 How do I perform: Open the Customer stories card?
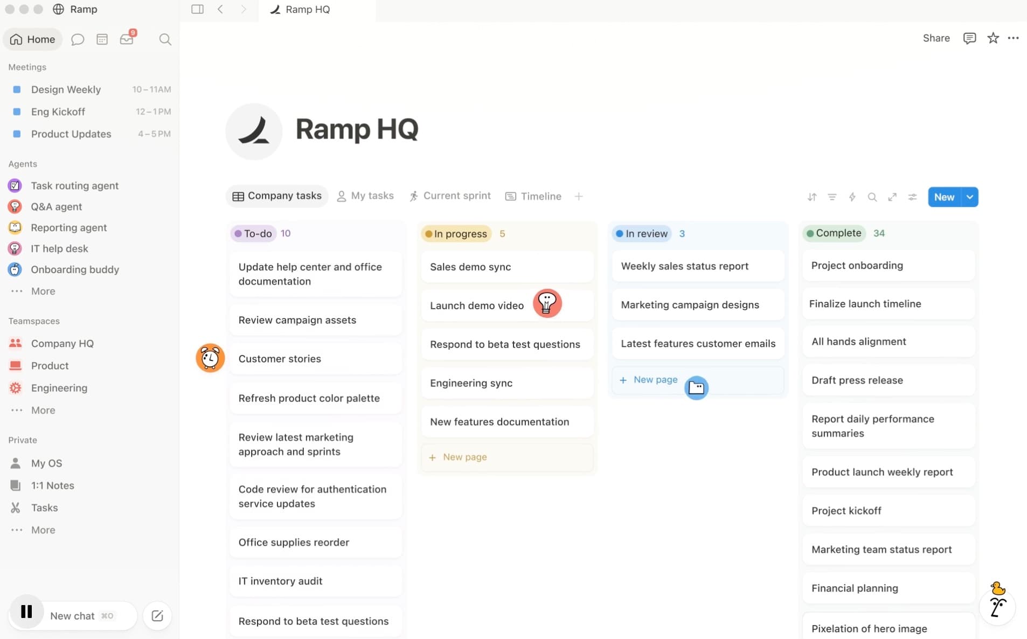click(316, 359)
